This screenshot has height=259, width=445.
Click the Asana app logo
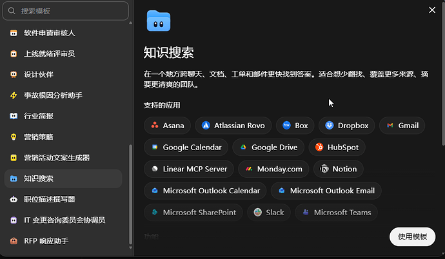point(155,125)
